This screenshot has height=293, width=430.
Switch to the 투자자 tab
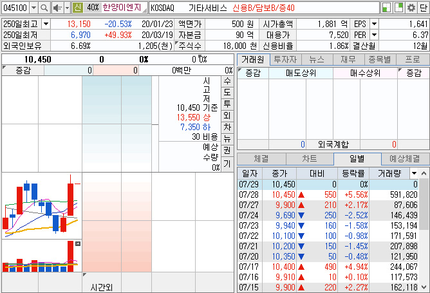pyautogui.click(x=285, y=59)
